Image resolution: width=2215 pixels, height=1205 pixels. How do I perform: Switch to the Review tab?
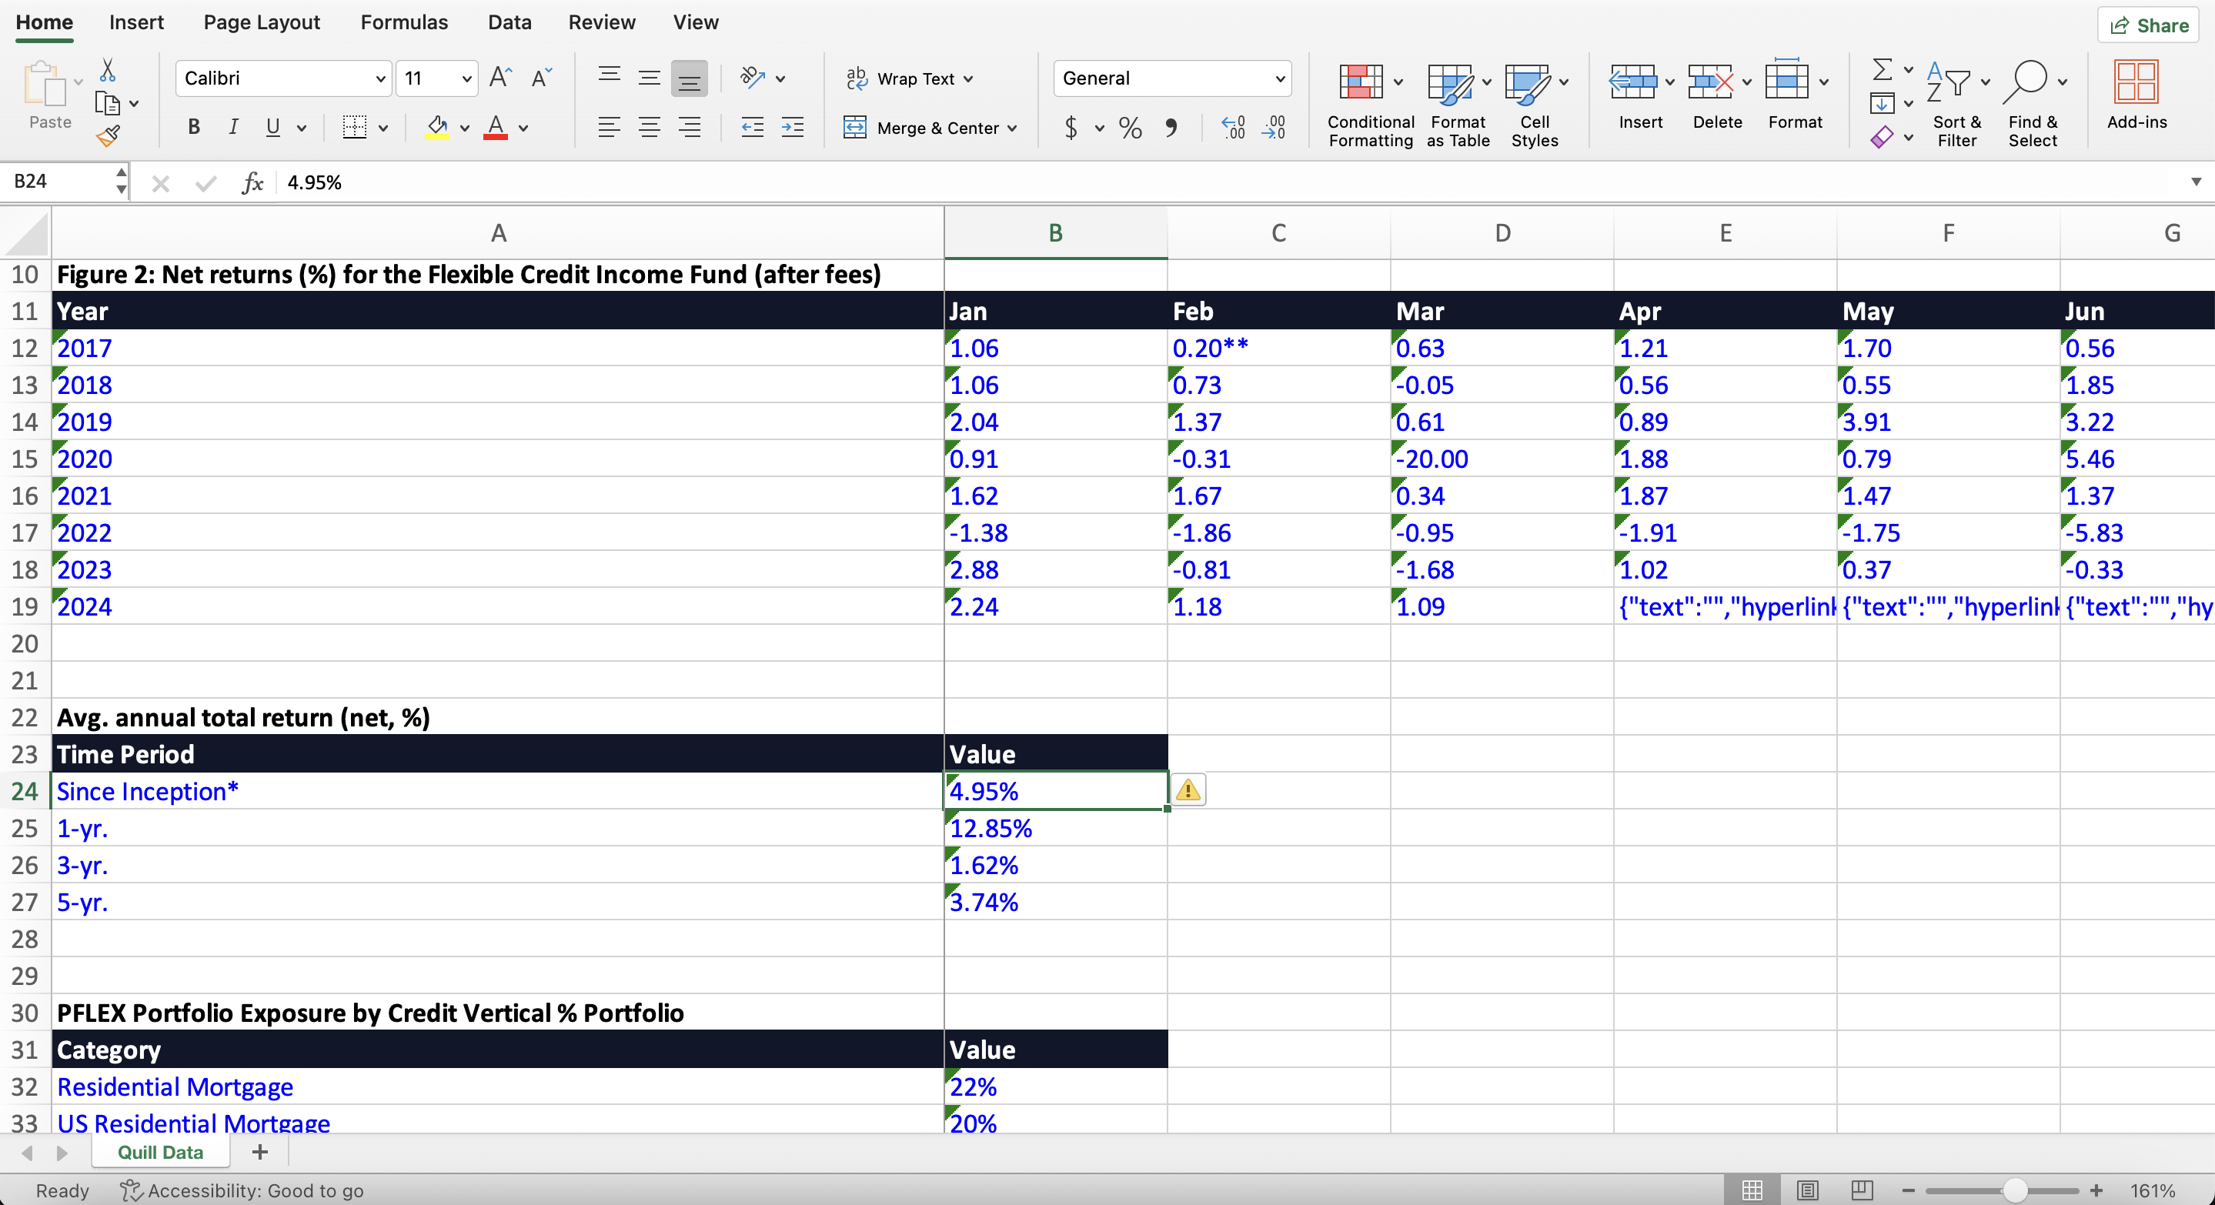click(x=601, y=22)
